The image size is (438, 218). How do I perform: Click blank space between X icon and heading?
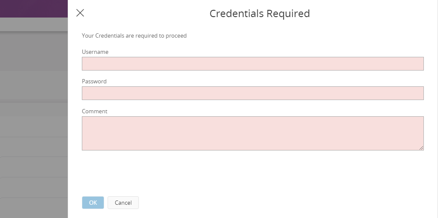click(x=146, y=13)
